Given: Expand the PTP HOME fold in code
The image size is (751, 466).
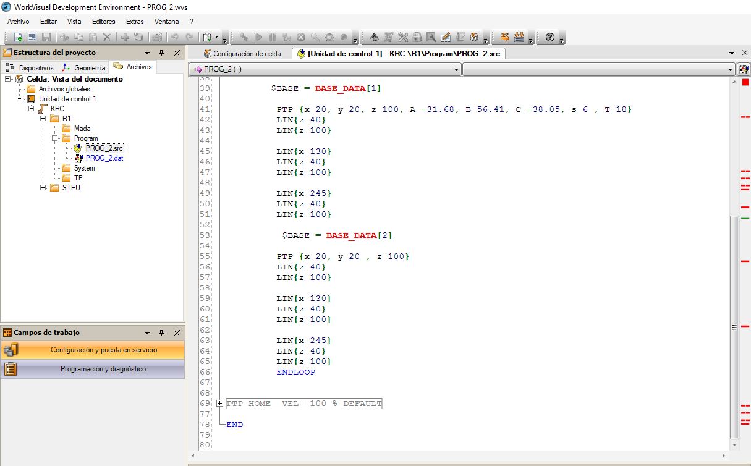Looking at the screenshot, I should [x=220, y=404].
